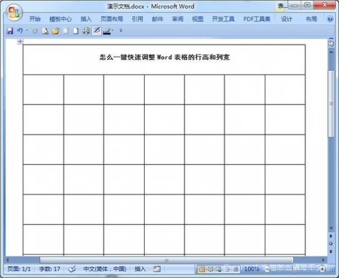Click the vertical scrollbar down arrow
Image resolution: width=339 pixels, height=278 pixels.
tap(331, 228)
